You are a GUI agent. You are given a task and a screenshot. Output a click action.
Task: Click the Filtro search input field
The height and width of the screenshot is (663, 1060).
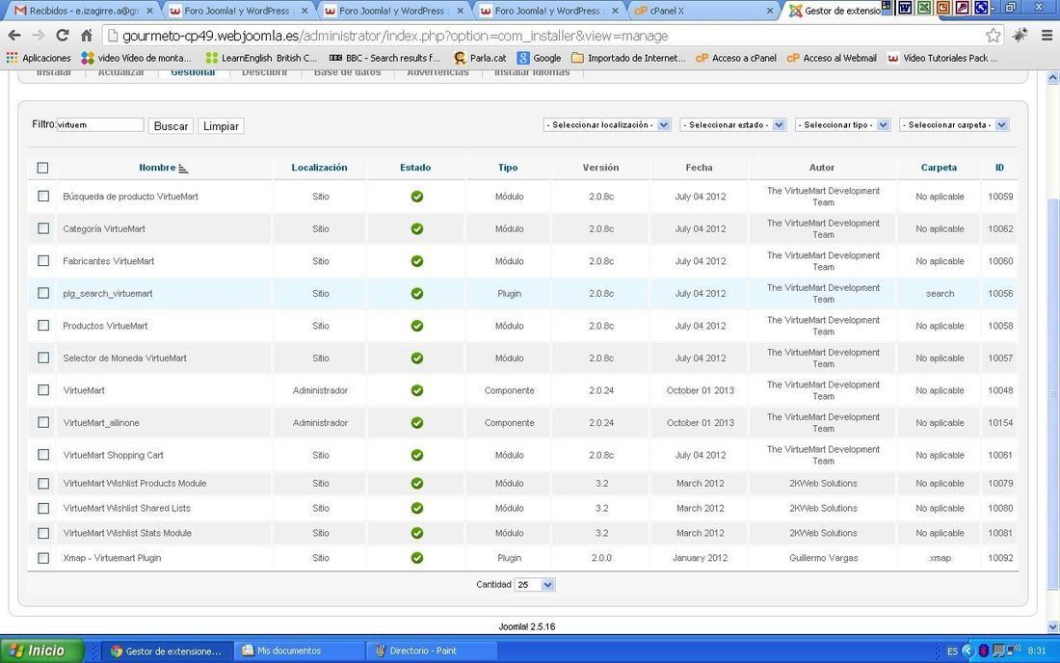point(100,125)
